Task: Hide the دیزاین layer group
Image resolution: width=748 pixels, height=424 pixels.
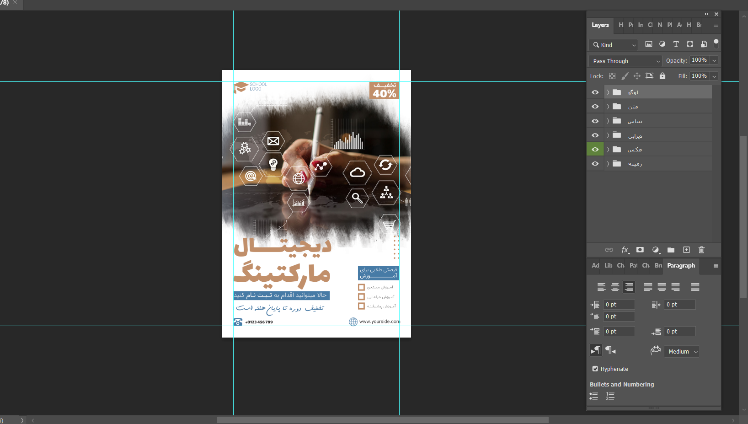Action: point(595,135)
